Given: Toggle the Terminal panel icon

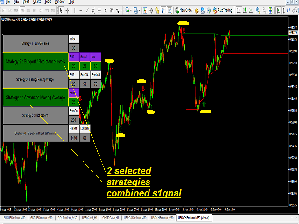Looking at the screenshot, I should pyautogui.click(x=164, y=10).
